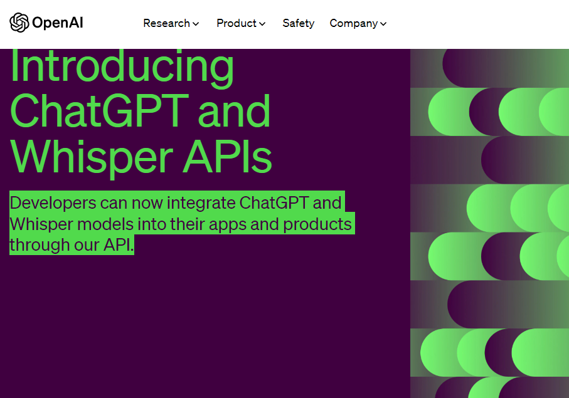The height and width of the screenshot is (398, 569).
Task: Click the 'Developers can now integrate ChatGPT' paragraph
Action: coord(182,223)
